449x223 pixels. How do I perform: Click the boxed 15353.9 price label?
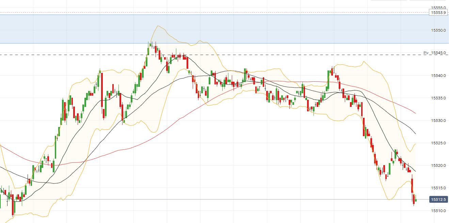(x=438, y=13)
